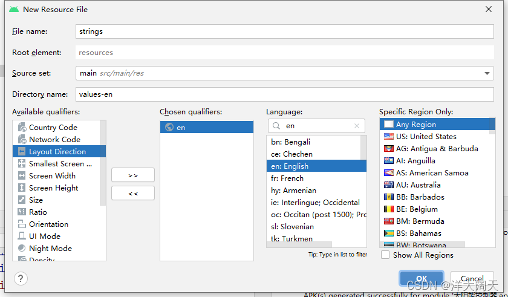Click into the File name field
The image size is (508, 297).
284,31
